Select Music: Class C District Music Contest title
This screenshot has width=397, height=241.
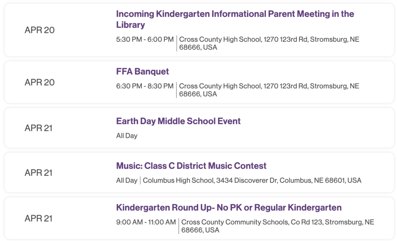tap(191, 166)
